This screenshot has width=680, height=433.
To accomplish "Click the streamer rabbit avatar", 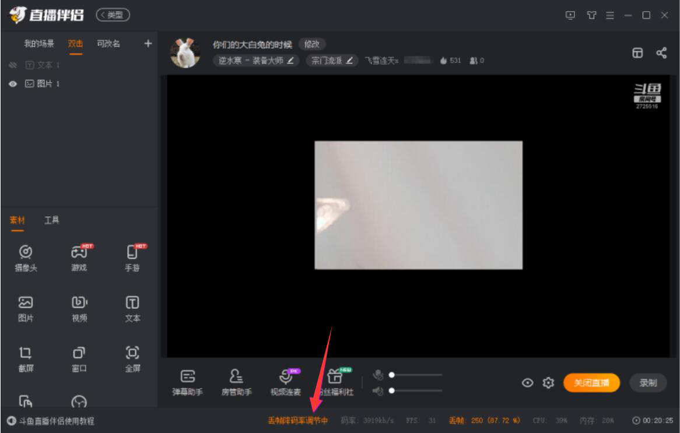I will click(x=185, y=53).
